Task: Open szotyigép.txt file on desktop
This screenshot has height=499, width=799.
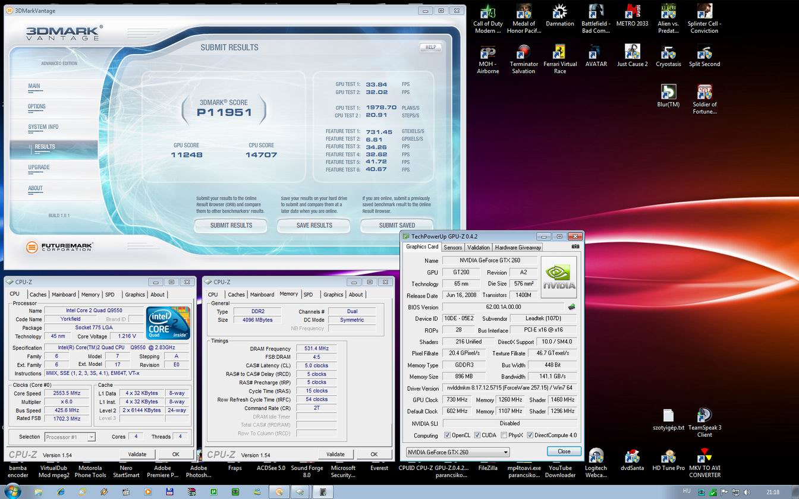Action: point(668,419)
